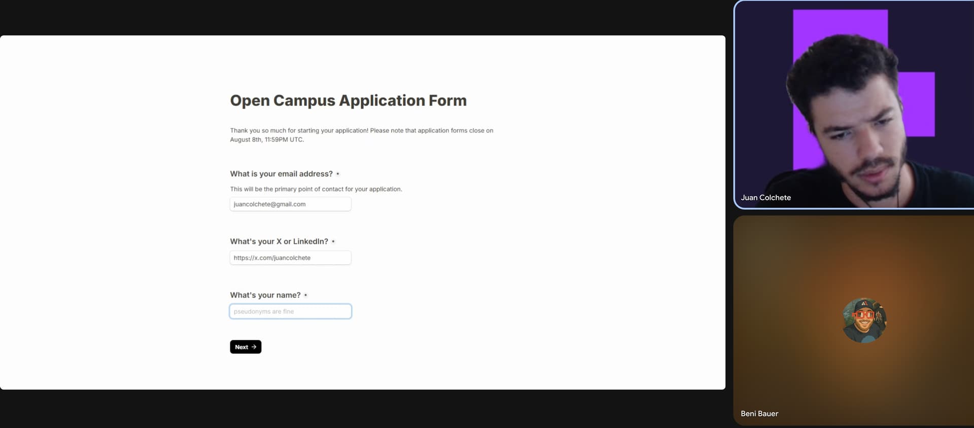
Task: Click the required asterisk beside the X or LinkedIn question
Action: [x=333, y=241]
